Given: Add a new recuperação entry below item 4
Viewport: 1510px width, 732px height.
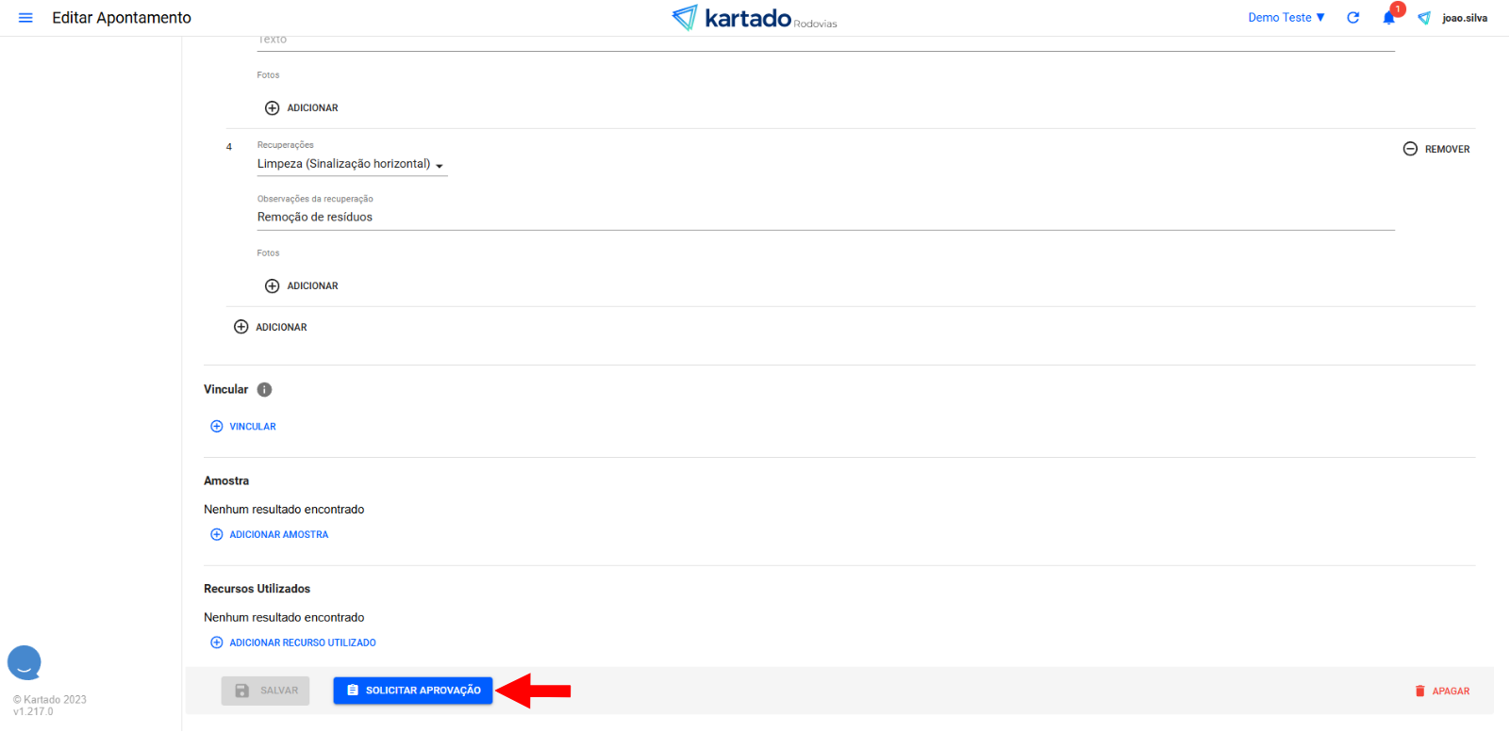Looking at the screenshot, I should pos(271,328).
